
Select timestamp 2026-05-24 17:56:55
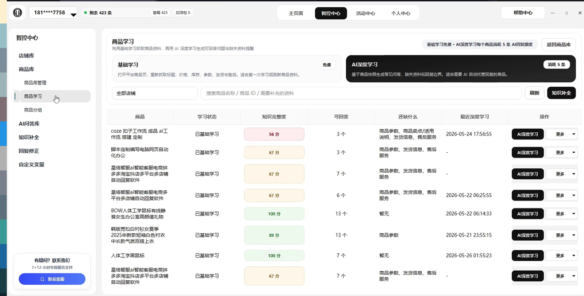click(x=469, y=134)
